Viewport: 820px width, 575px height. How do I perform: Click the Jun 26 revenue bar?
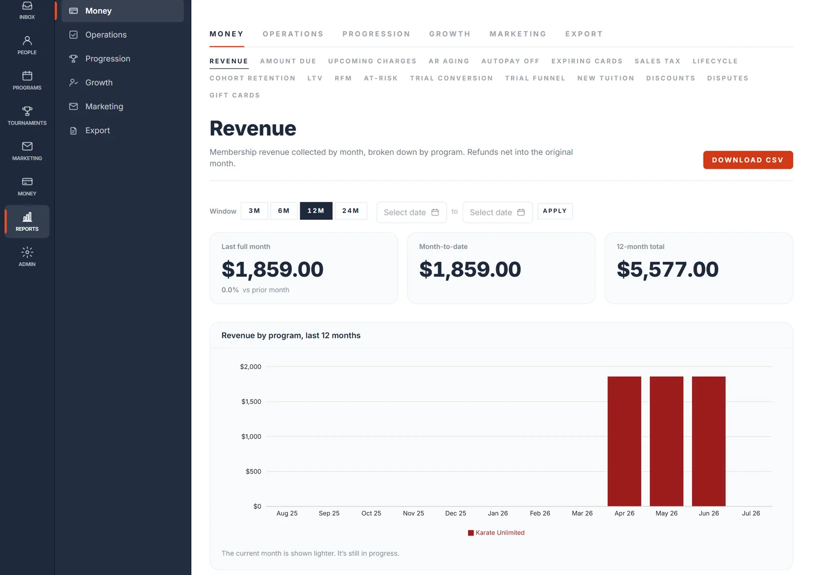pos(709,441)
